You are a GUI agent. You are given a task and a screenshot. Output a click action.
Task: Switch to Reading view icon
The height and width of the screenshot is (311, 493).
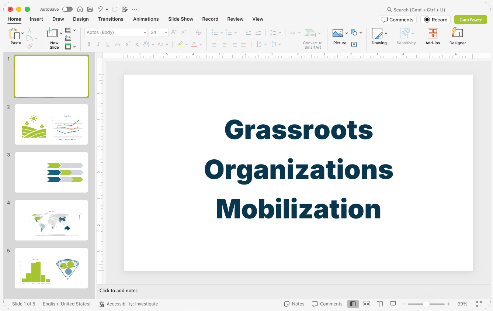tap(380, 304)
